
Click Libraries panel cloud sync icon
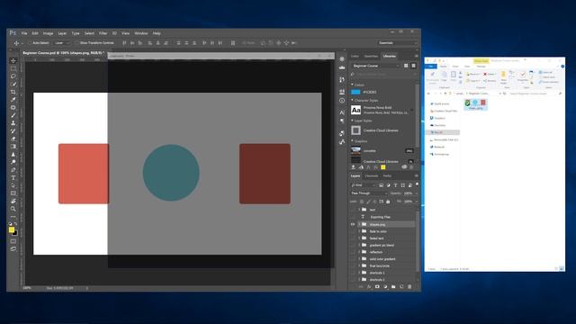(x=404, y=167)
